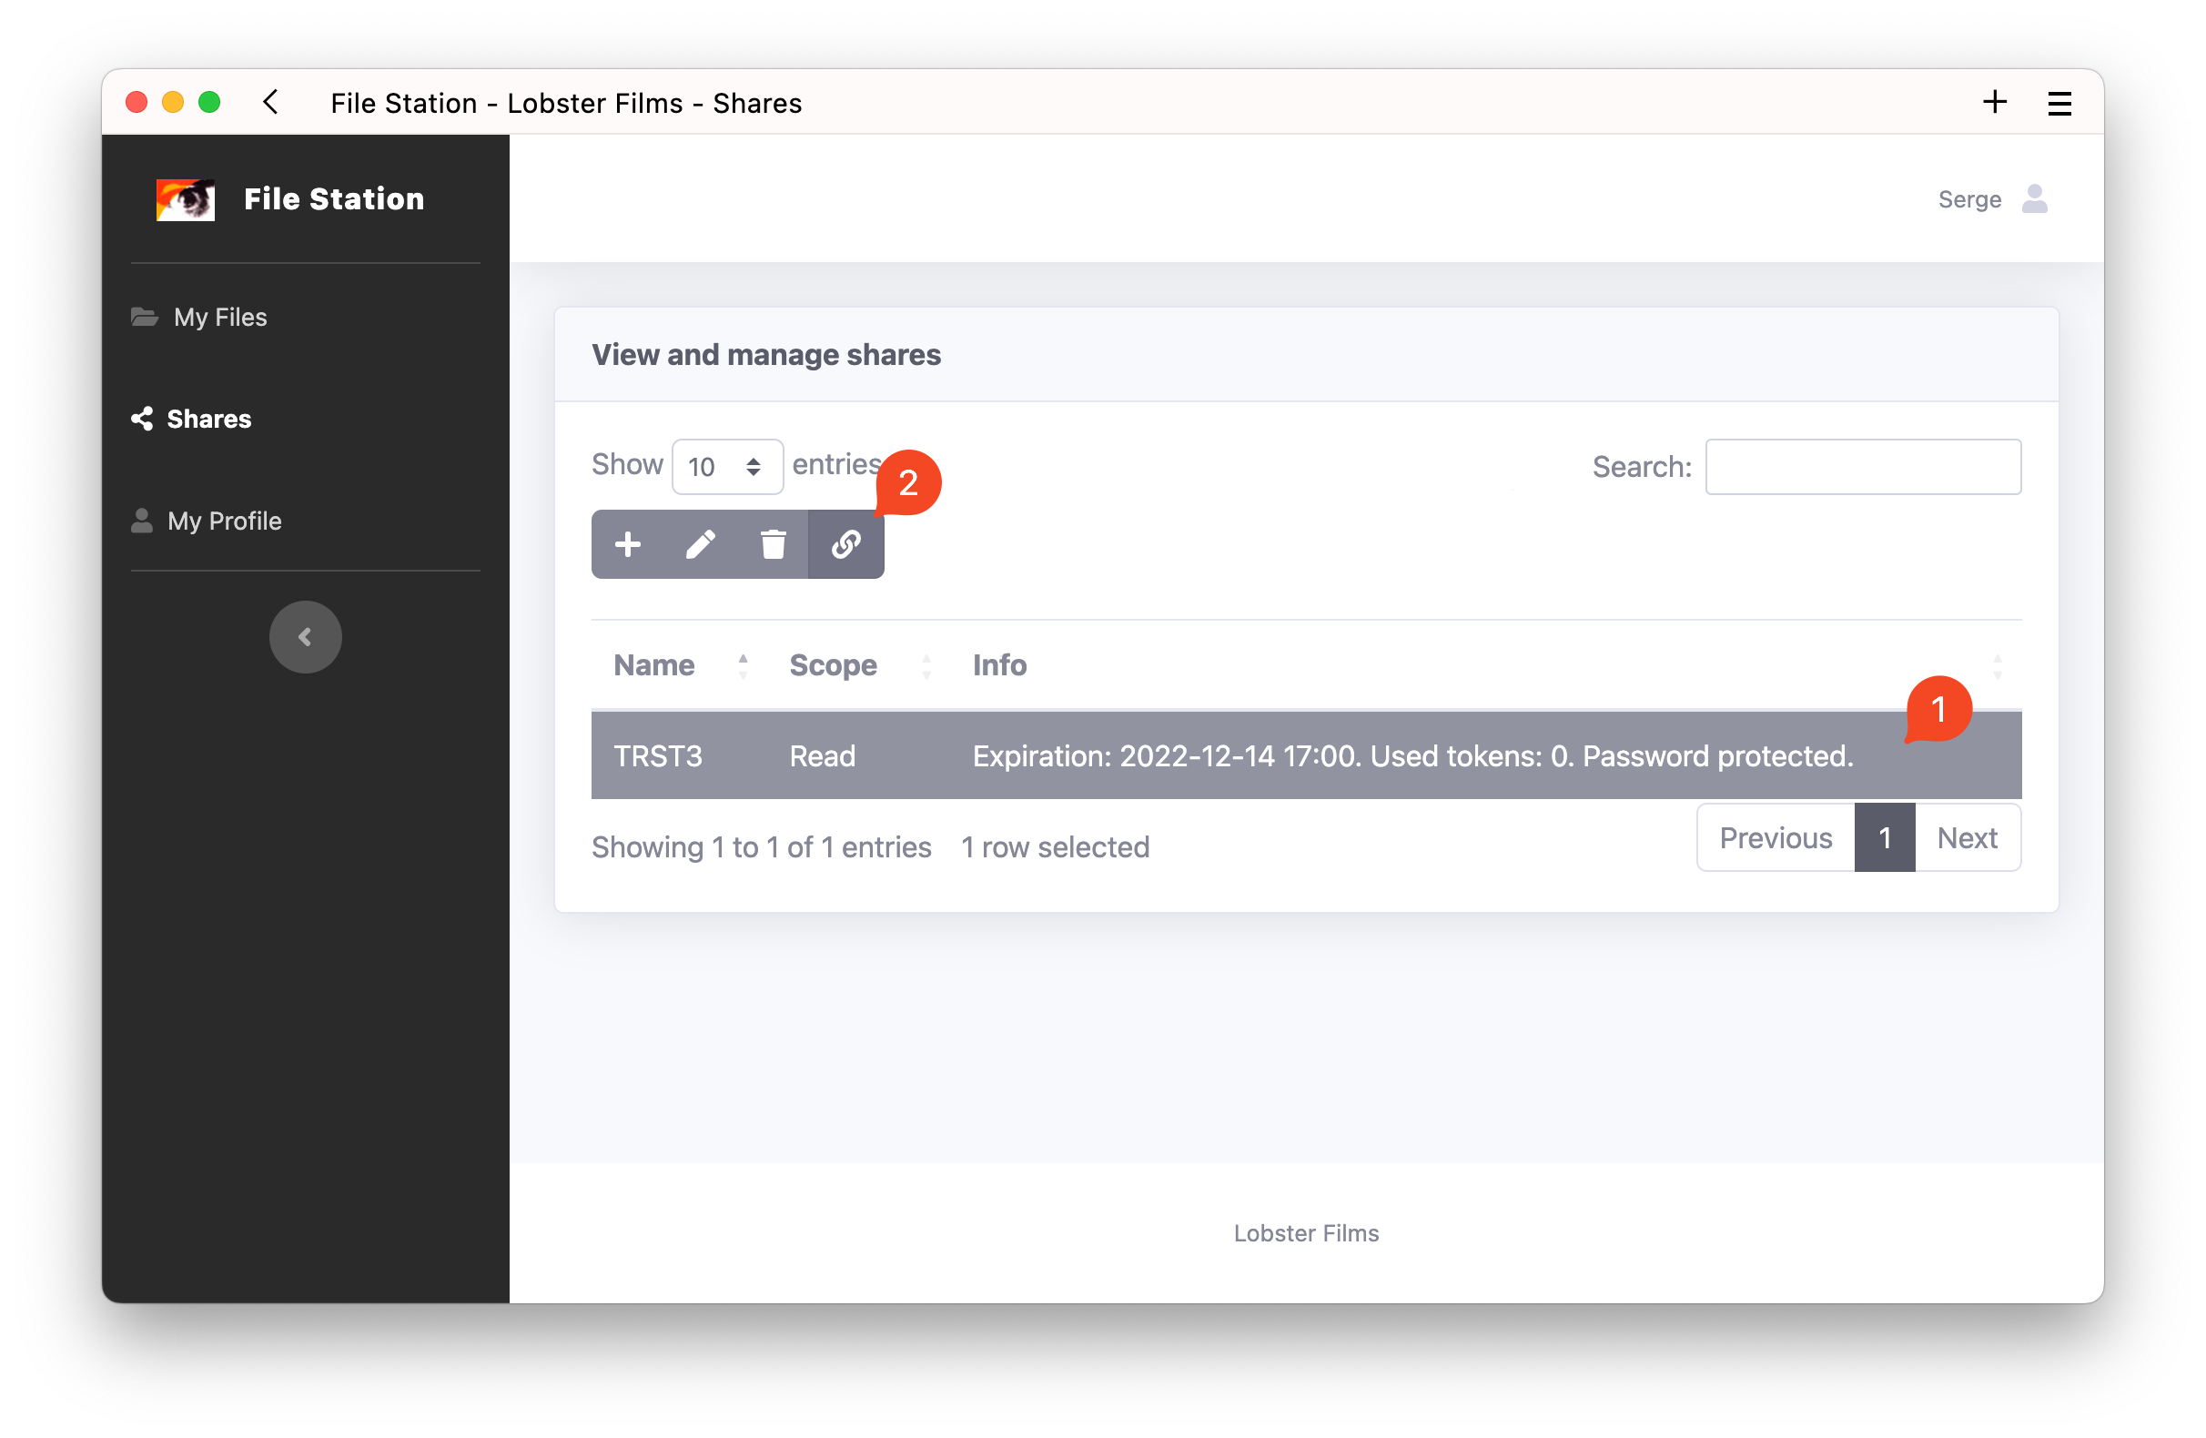The width and height of the screenshot is (2206, 1438).
Task: Select Shares in the sidebar
Action: coord(207,419)
